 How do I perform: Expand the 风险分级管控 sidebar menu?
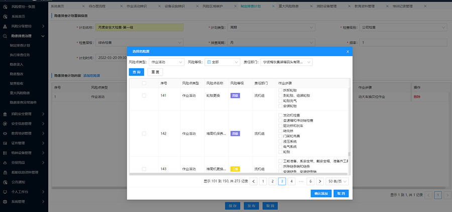(x=43, y=26)
